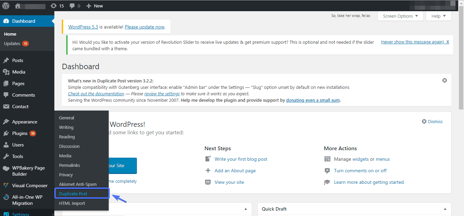Click the Dismiss welcome panel icon

click(x=424, y=121)
